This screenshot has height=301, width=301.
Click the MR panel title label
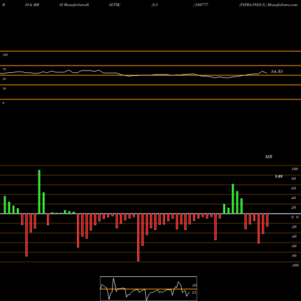pyautogui.click(x=268, y=157)
